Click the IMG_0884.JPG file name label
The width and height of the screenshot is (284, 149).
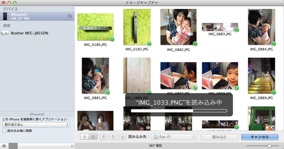click(x=261, y=49)
